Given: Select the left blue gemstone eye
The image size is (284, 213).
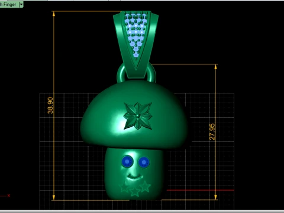Looking at the screenshot, I should [x=127, y=162].
